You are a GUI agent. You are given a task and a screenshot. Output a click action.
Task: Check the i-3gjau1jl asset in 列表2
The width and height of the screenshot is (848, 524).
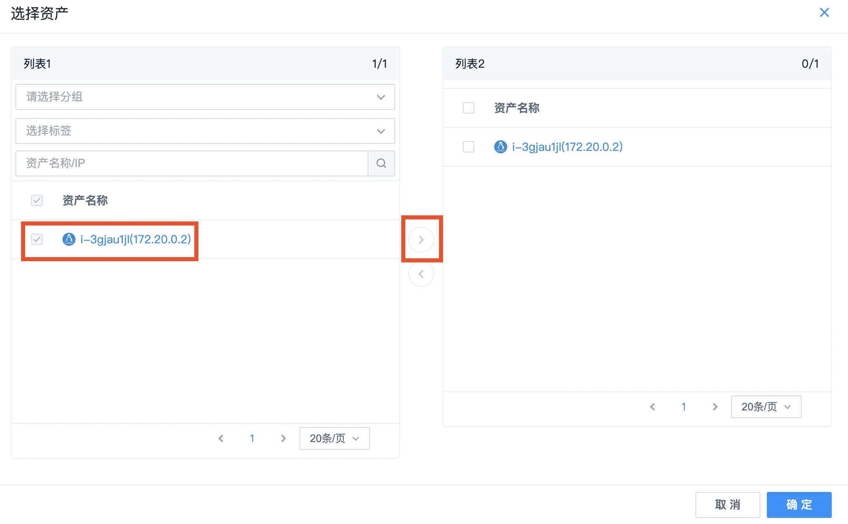[x=469, y=147]
